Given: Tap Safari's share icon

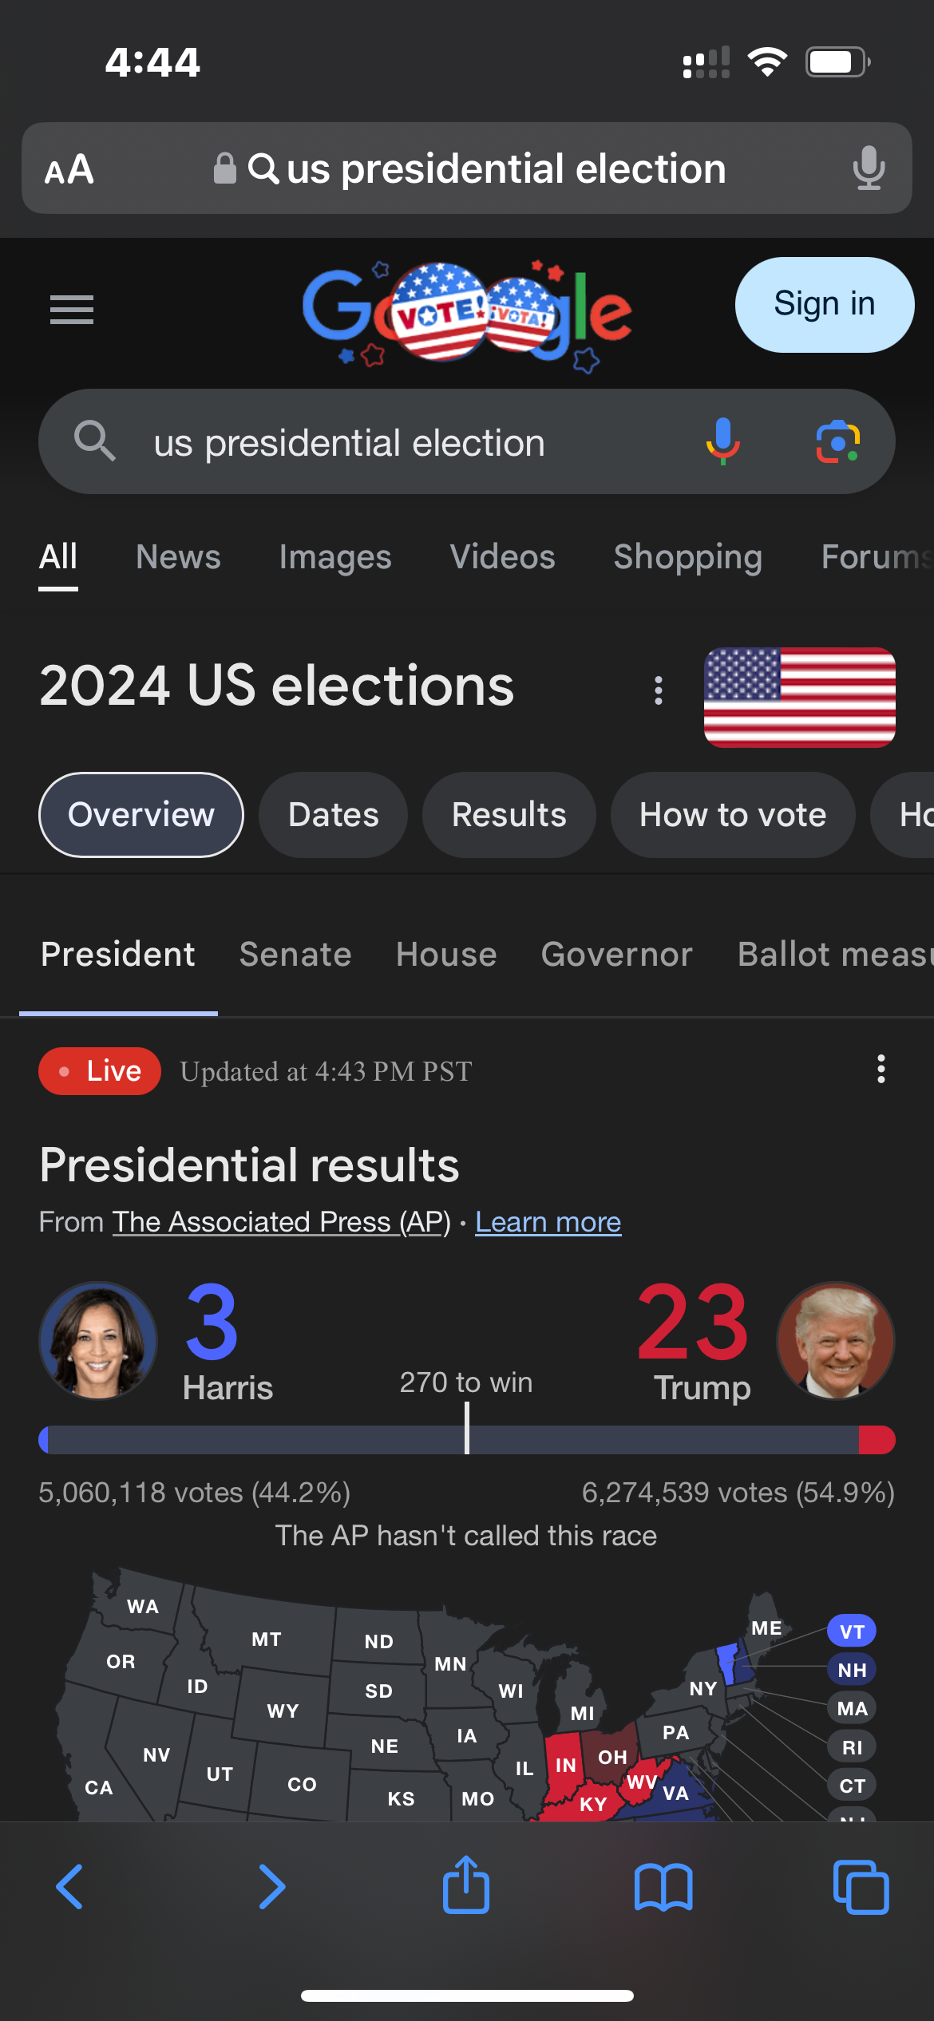Looking at the screenshot, I should (x=466, y=1886).
